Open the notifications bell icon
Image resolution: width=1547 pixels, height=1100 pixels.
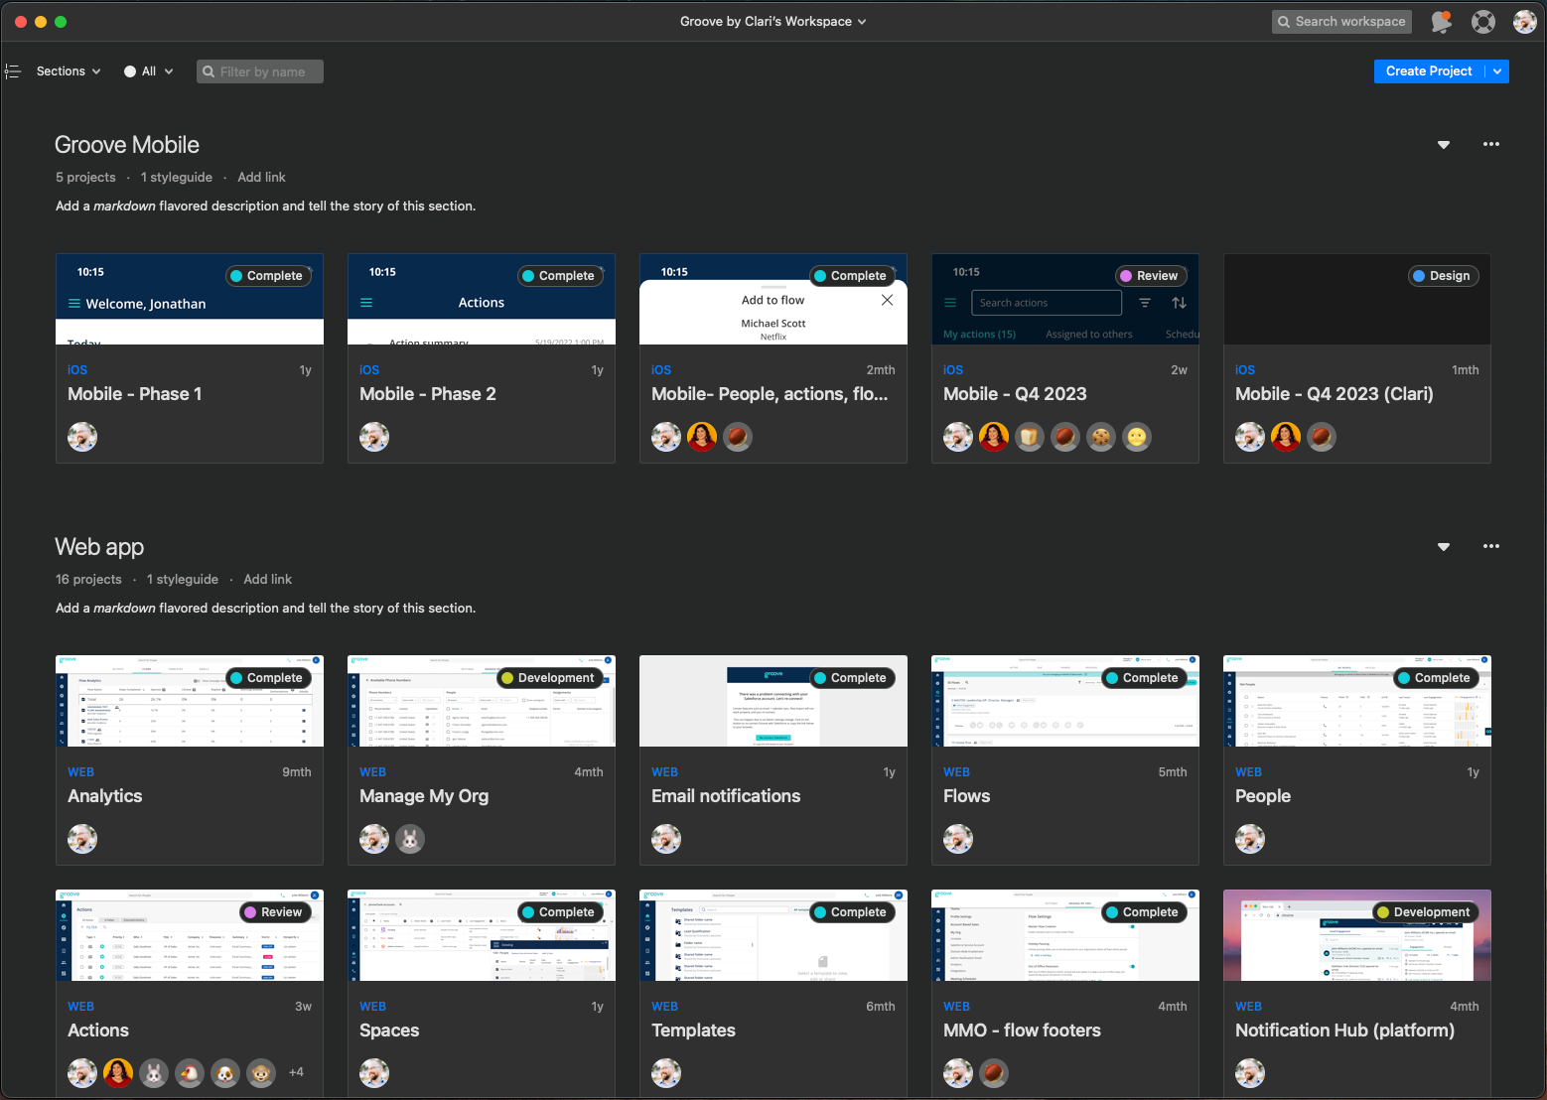click(1441, 22)
